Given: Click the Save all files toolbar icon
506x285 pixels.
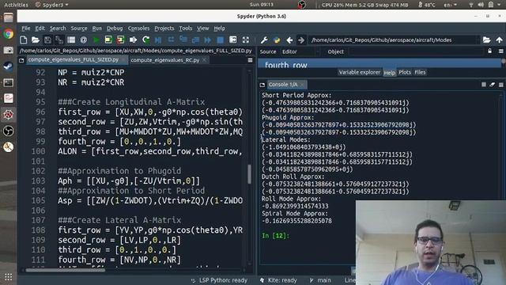Looking at the screenshot, I should (x=59, y=40).
